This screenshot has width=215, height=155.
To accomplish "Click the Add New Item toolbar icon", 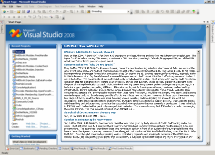I will [12, 12].
